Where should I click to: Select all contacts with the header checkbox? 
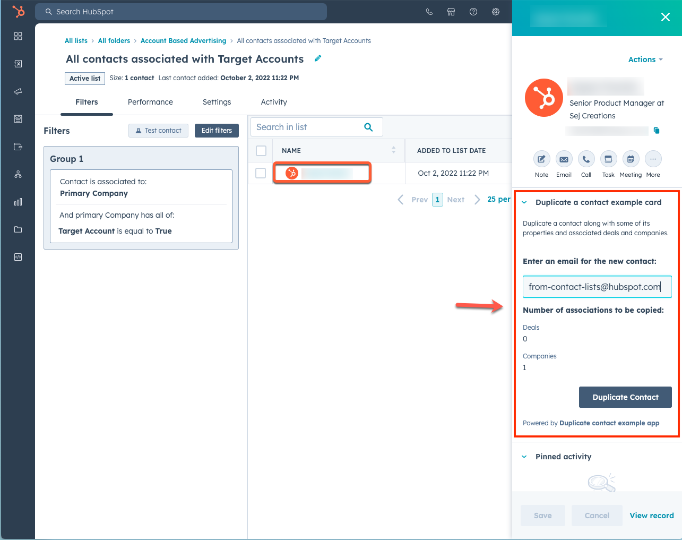click(x=261, y=151)
